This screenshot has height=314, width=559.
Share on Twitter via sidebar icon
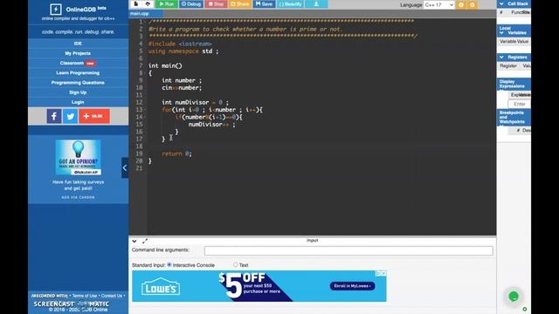point(70,116)
